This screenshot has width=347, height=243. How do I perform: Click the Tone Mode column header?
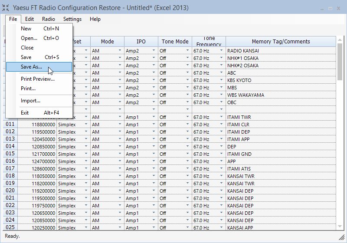[x=175, y=41]
